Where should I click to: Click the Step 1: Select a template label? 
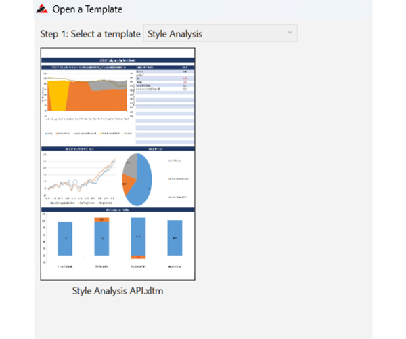pyautogui.click(x=90, y=34)
